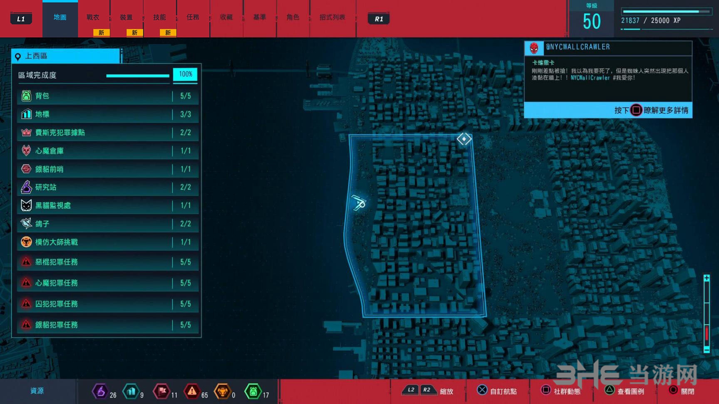The image size is (719, 404).
Task: Open 查看圖例 with triangle button prompt
Action: pos(624,391)
